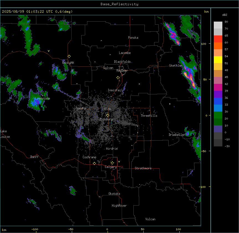The height and width of the screenshot is (233, 239).
Task: Pick the orange 60-57 dBZ legend swatch
Action: click(x=218, y=46)
